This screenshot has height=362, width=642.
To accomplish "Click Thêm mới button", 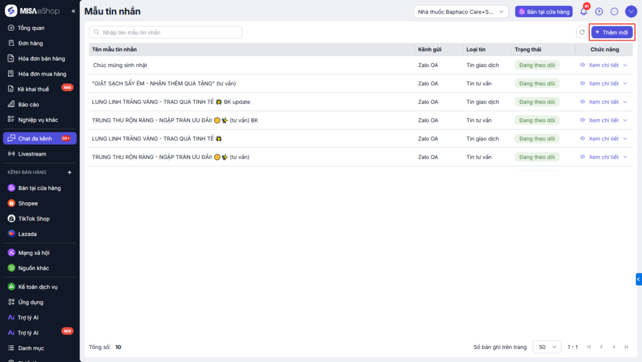I will (x=612, y=33).
